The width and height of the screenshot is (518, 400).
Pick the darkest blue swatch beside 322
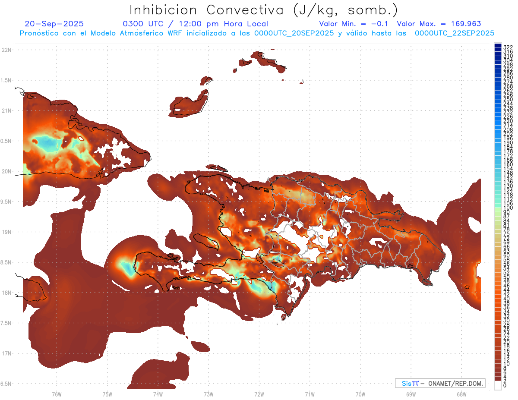point(498,45)
